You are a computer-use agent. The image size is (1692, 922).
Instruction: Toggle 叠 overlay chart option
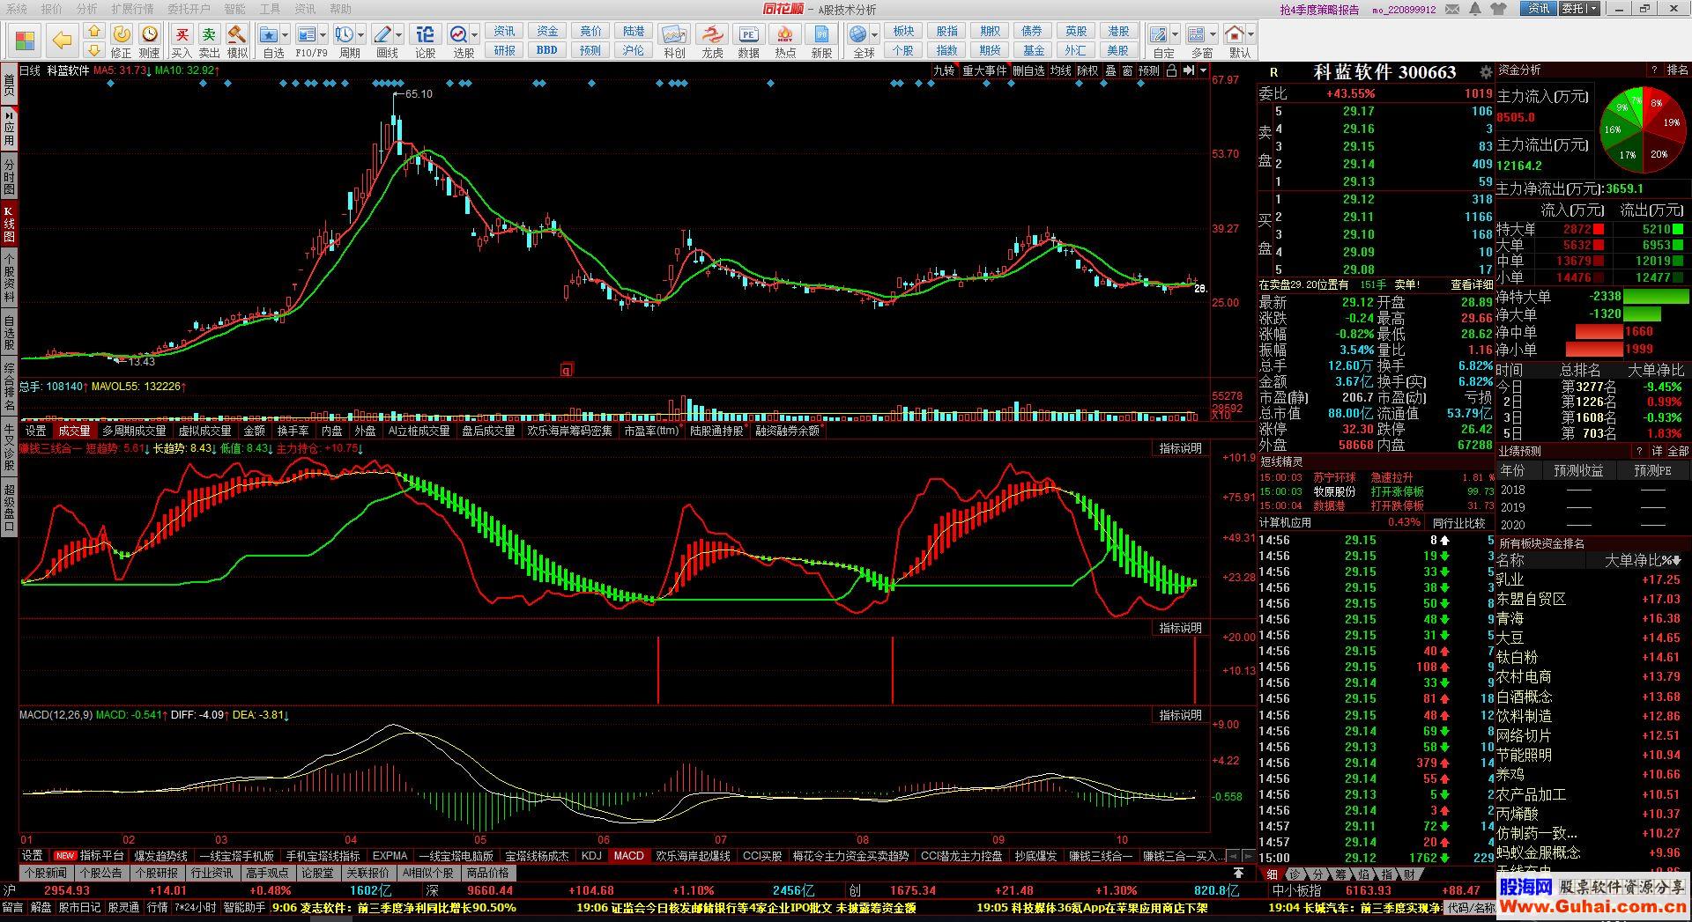click(1110, 70)
